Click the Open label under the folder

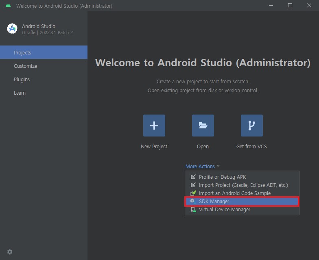(203, 146)
